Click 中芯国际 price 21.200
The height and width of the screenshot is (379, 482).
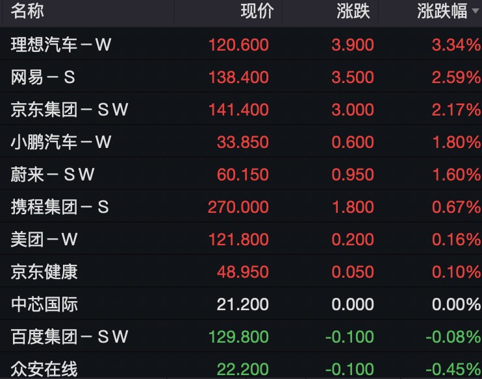[x=242, y=304]
